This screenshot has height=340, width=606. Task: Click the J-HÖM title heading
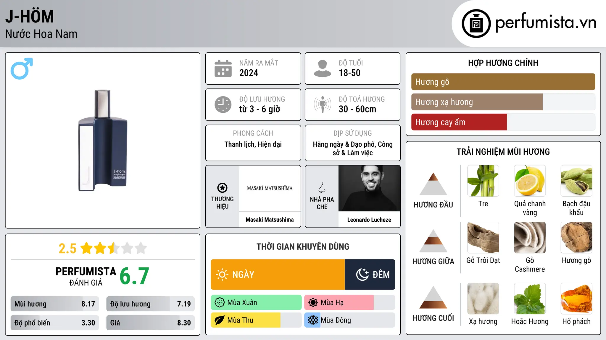(x=30, y=17)
